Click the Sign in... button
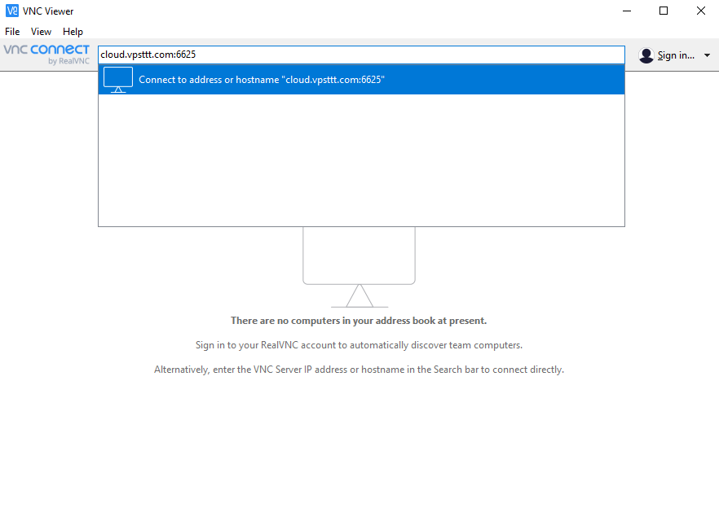Screen dimensions: 719x512 tap(676, 55)
